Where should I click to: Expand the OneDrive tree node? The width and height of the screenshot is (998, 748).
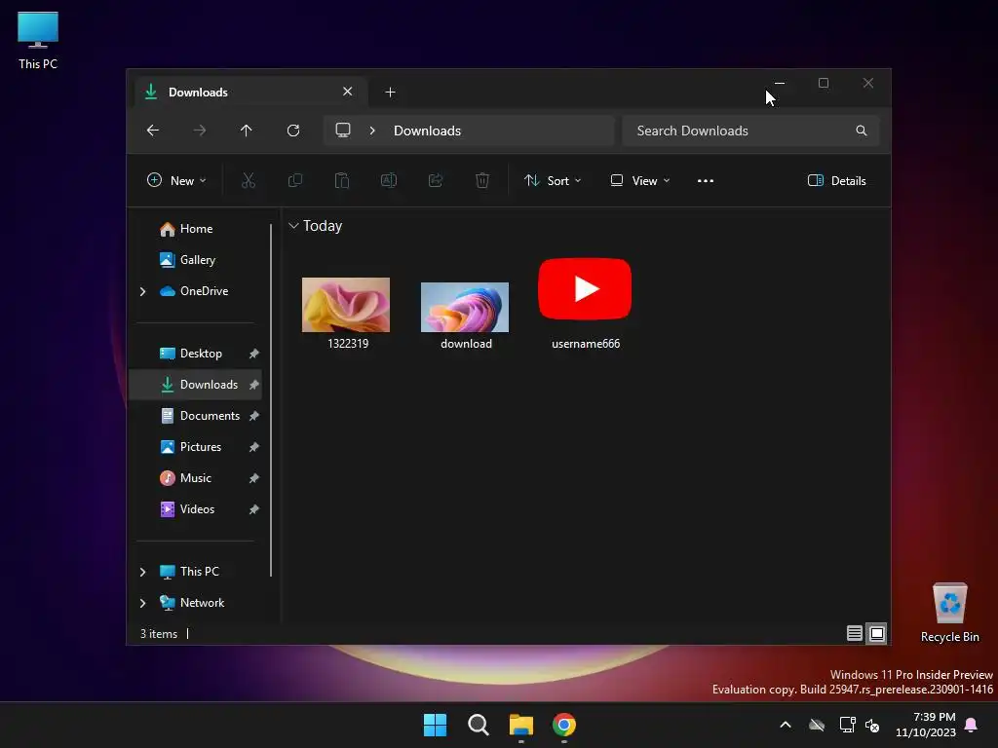[142, 291]
